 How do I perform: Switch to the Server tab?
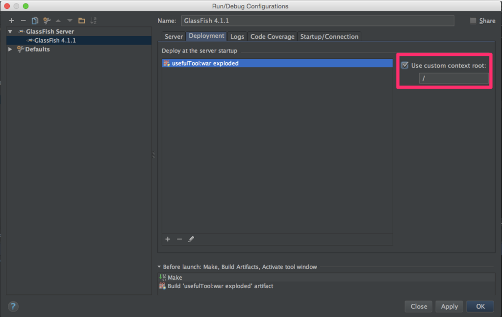[174, 36]
